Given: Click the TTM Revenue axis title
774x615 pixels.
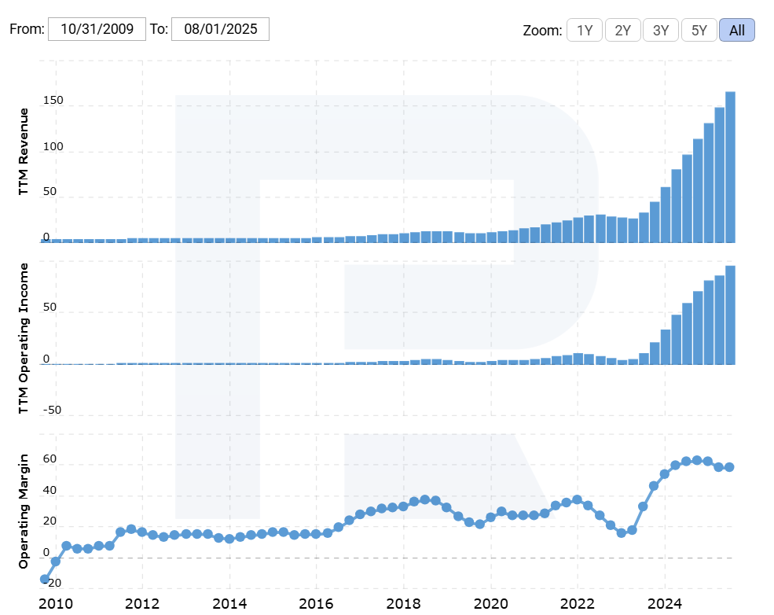Looking at the screenshot, I should (x=24, y=152).
